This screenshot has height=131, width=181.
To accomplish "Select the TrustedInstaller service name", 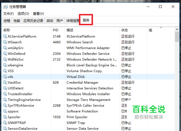I will (x=20, y=94).
